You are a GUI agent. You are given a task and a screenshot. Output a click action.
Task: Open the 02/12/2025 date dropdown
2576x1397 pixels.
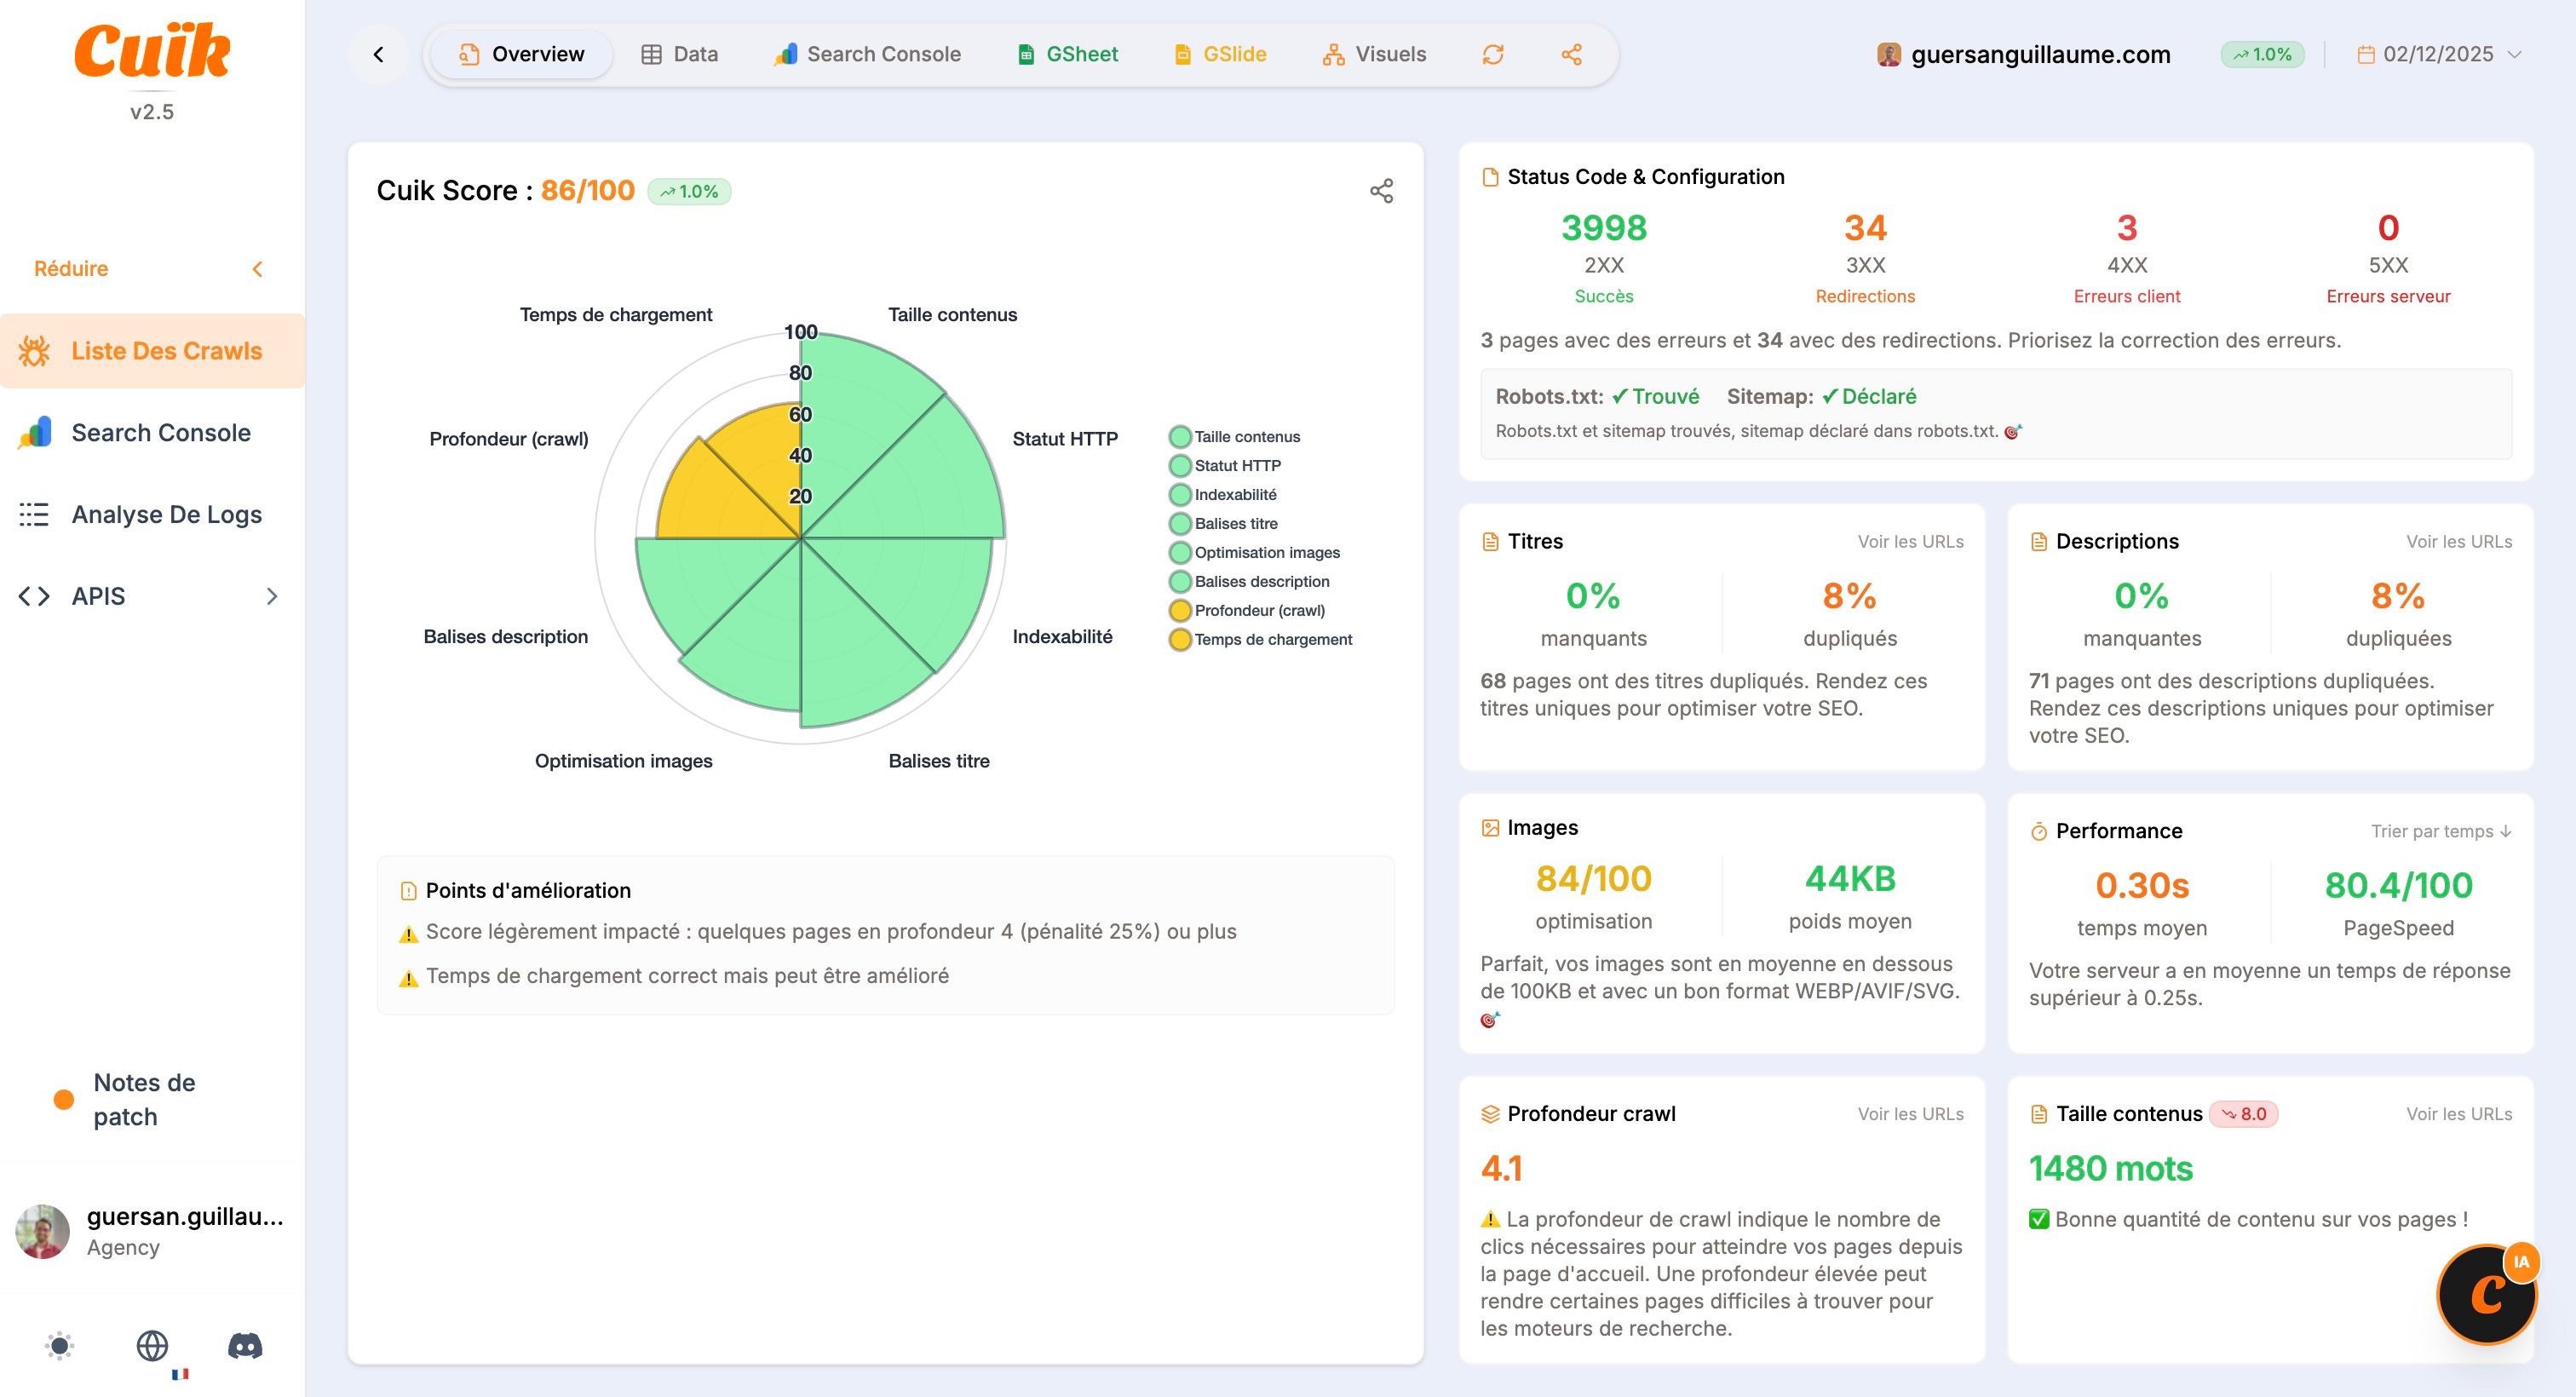click(x=2438, y=54)
